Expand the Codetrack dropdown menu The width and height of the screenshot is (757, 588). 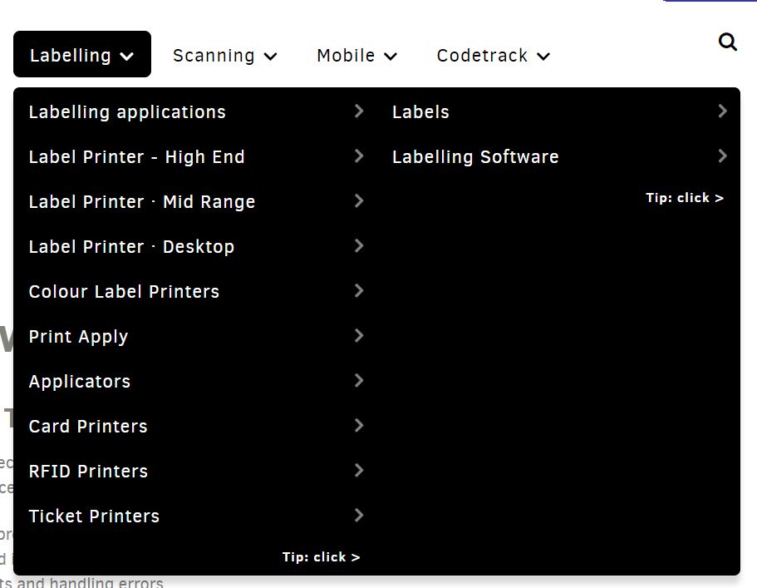494,56
